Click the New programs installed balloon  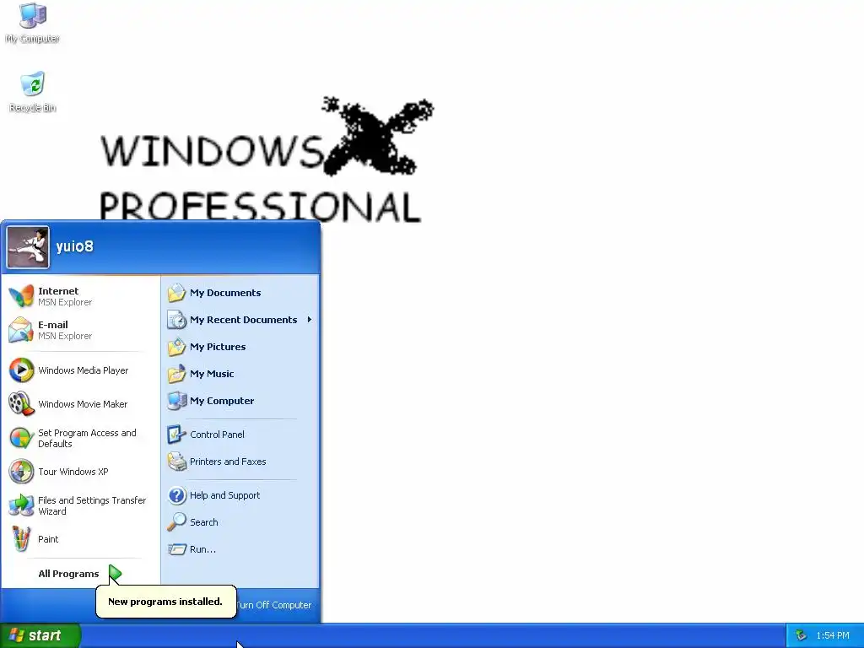coord(166,601)
